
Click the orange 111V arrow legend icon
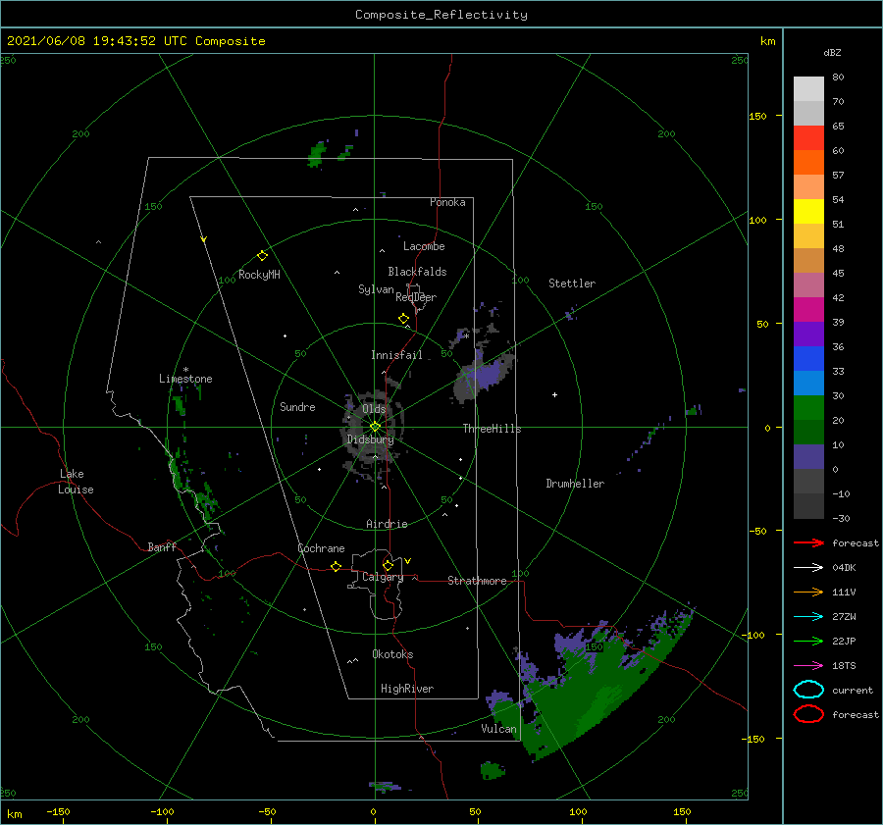(x=808, y=592)
